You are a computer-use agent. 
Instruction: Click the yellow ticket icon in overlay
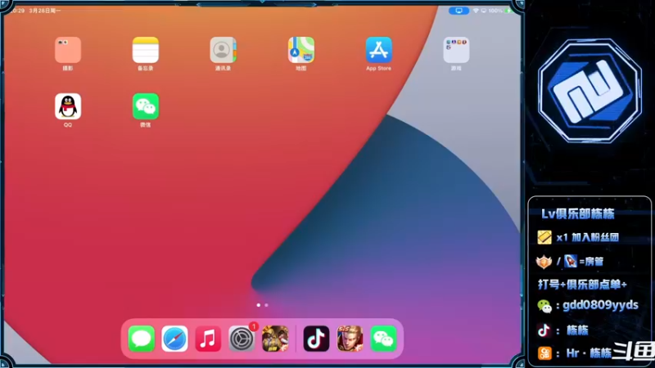[544, 237]
